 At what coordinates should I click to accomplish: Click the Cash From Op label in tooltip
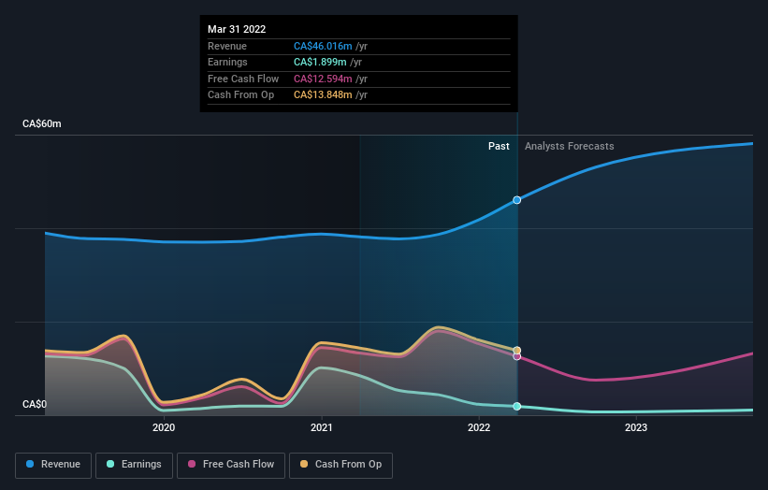(x=240, y=95)
